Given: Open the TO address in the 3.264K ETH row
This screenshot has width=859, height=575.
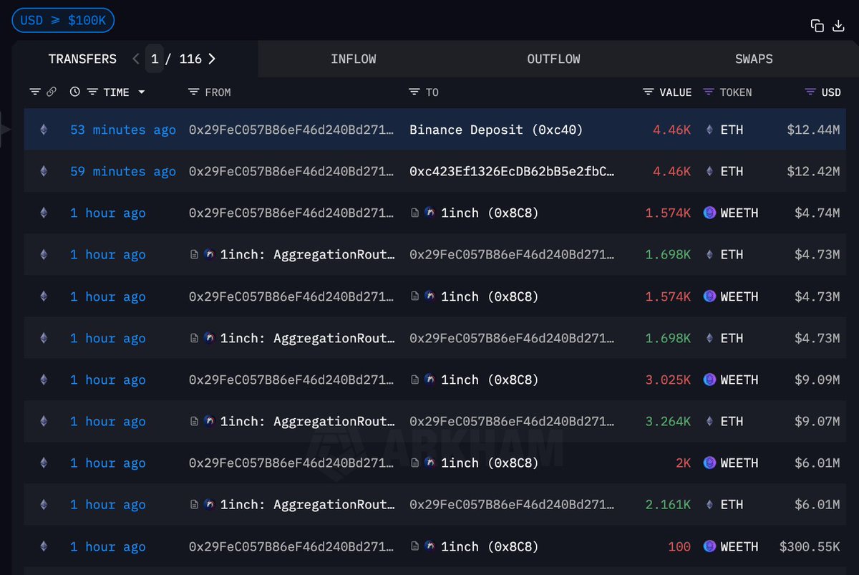Looking at the screenshot, I should pos(512,421).
